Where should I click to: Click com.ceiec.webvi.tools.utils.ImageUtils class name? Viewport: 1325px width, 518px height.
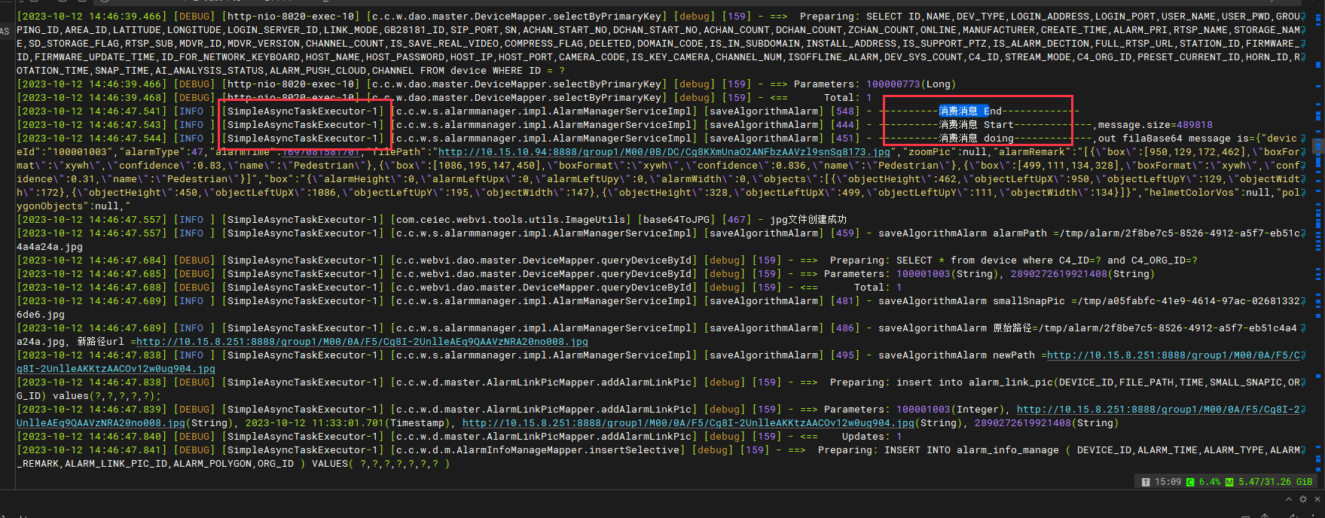[511, 220]
